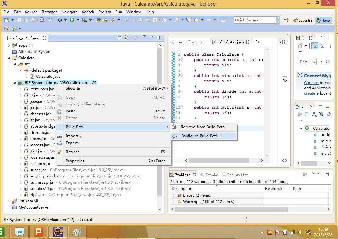This screenshot has width=338, height=239.
Task: Expand the apps project node
Action: (x=9, y=45)
